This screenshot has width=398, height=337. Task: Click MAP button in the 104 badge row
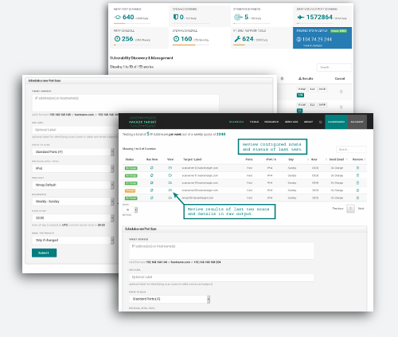[x=322, y=89]
